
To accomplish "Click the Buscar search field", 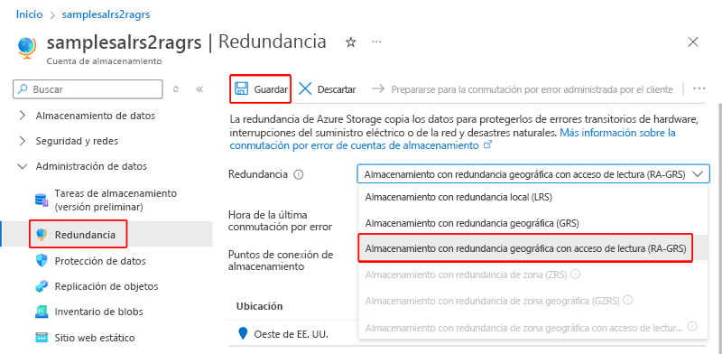I will (88, 89).
